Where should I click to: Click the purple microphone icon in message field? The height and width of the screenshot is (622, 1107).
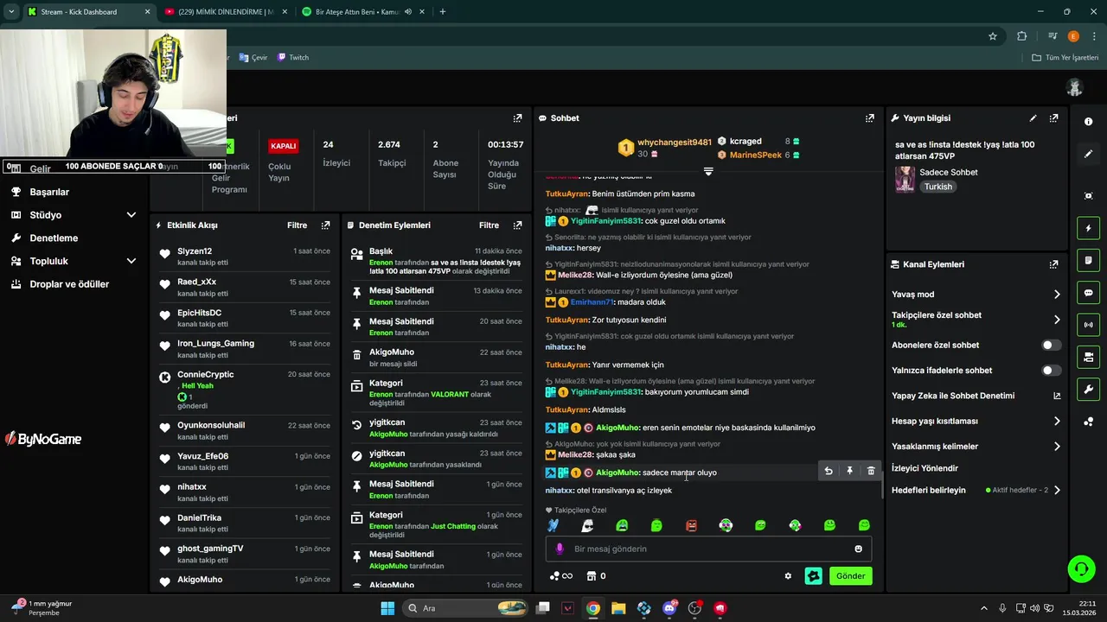click(x=560, y=549)
